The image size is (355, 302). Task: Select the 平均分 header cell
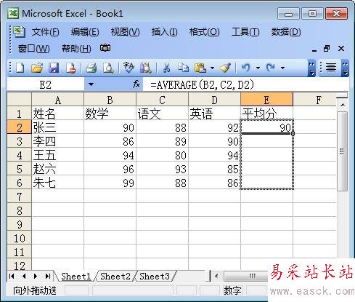(x=266, y=113)
